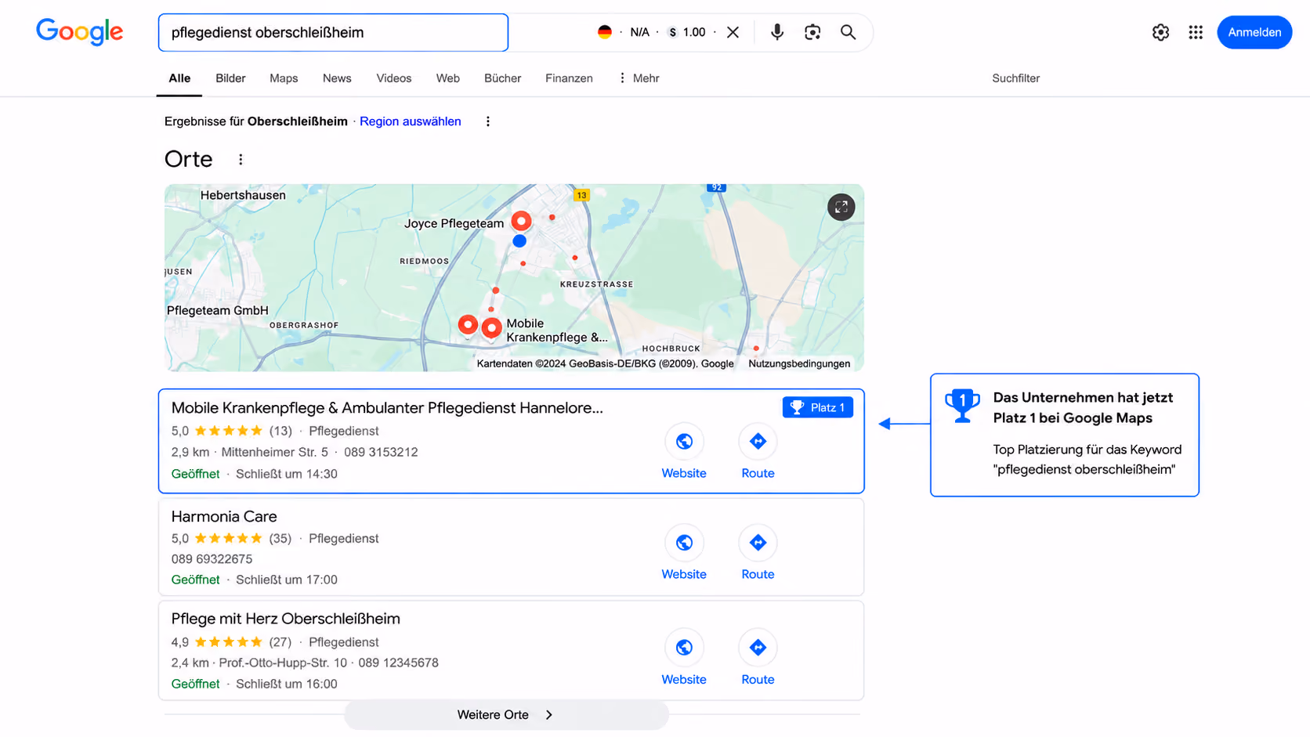Click Region auswählen link
This screenshot has width=1310, height=737.
pyautogui.click(x=411, y=121)
